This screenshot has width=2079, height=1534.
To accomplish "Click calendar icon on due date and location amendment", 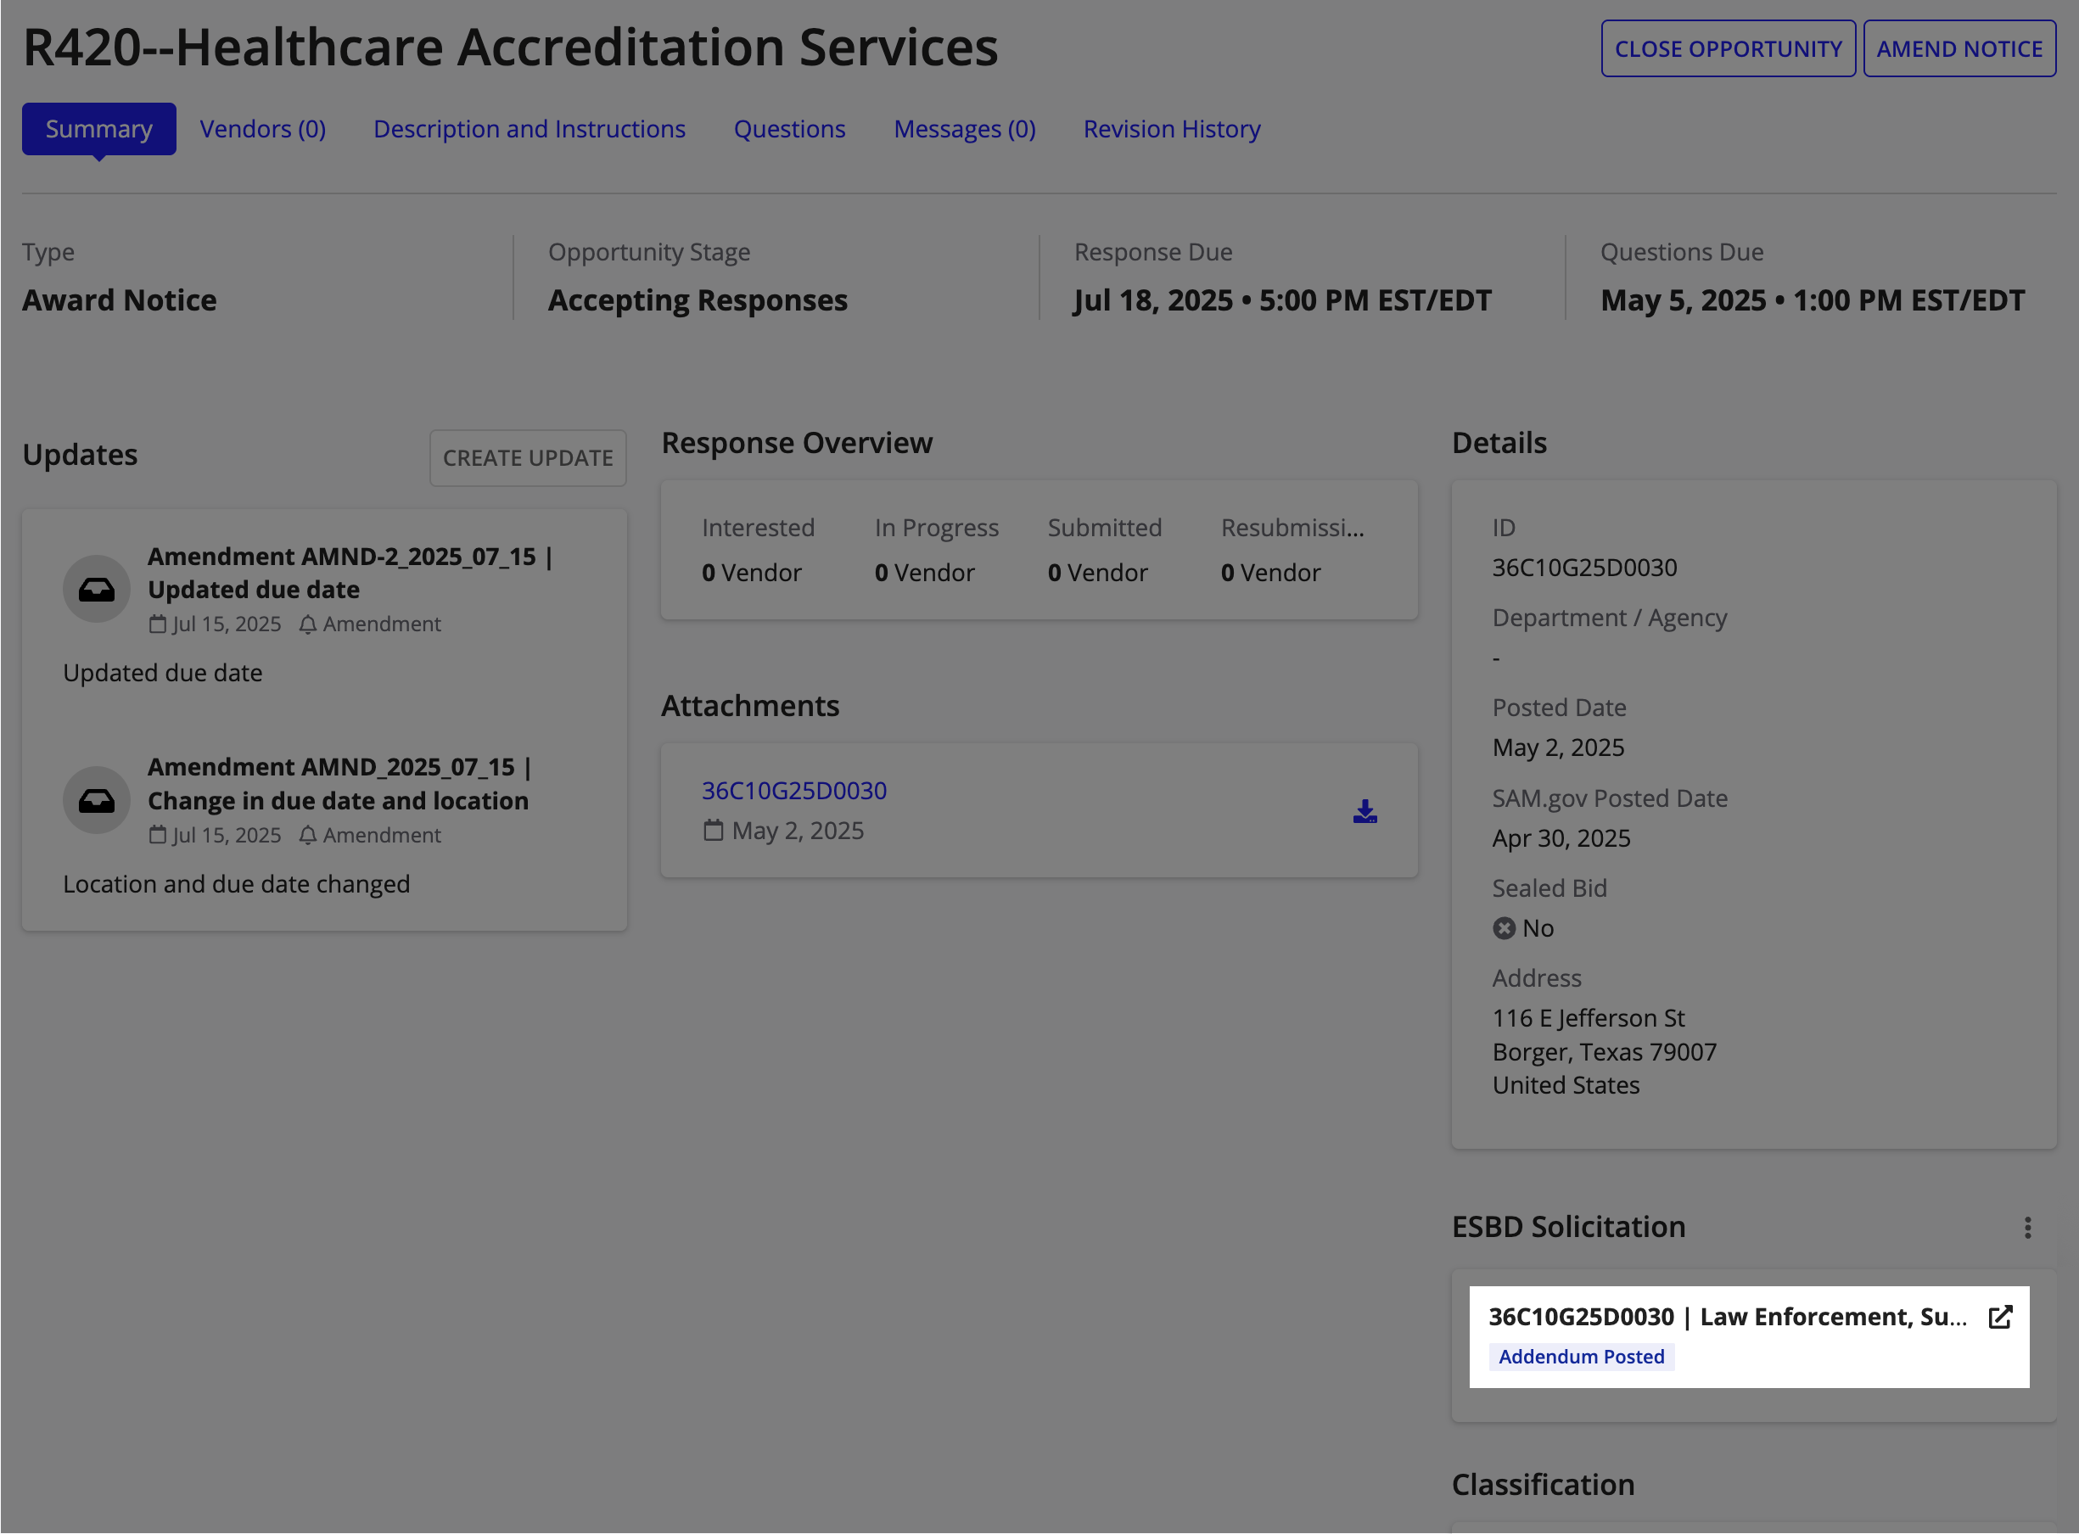I will tap(157, 835).
